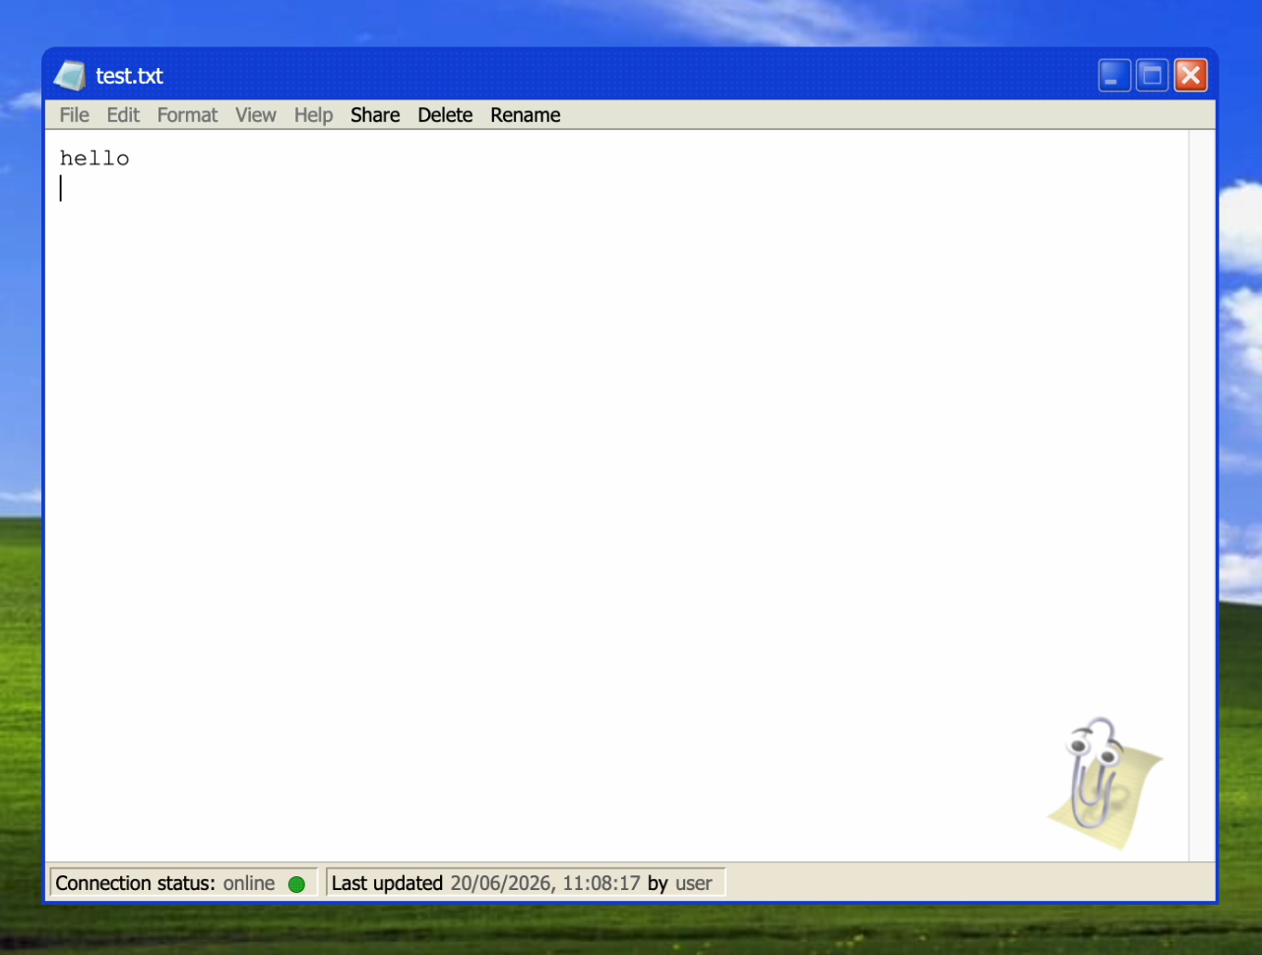
Task: Click the notepad icon in title bar
Action: coord(70,76)
